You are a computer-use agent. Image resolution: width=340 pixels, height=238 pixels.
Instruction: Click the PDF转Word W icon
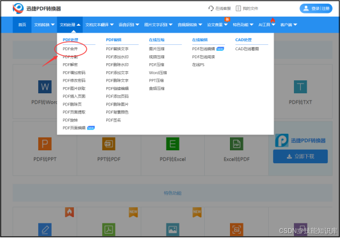point(45,86)
